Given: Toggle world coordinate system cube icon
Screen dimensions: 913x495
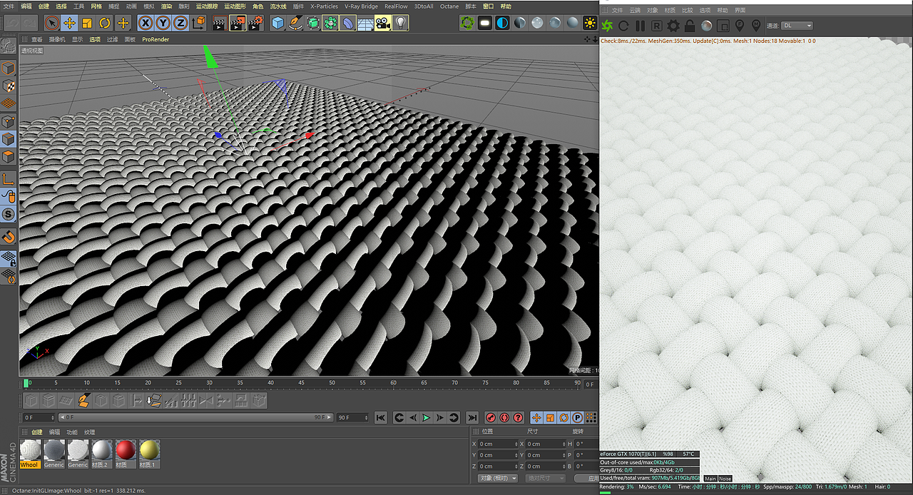Looking at the screenshot, I should pos(199,23).
